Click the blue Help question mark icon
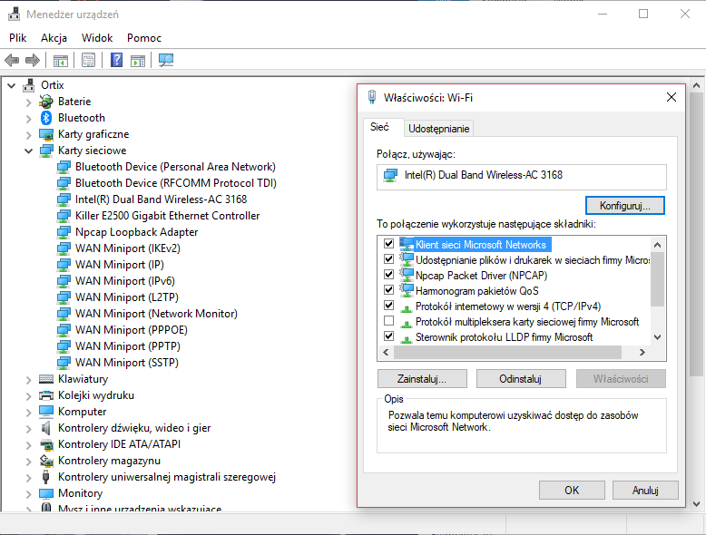Screen dimensions: 706x535 click(x=116, y=60)
